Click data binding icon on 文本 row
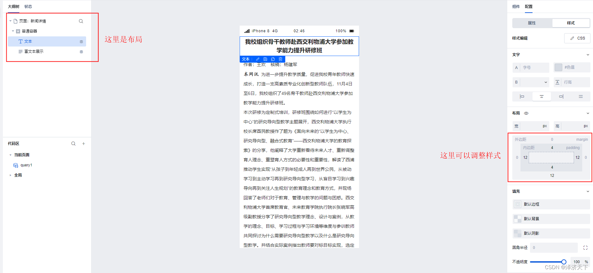This screenshot has height=273, width=593. coord(81,42)
